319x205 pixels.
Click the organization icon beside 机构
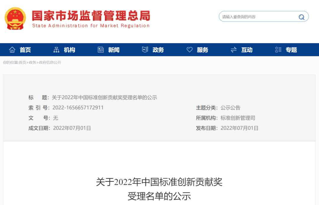[x=56, y=50]
